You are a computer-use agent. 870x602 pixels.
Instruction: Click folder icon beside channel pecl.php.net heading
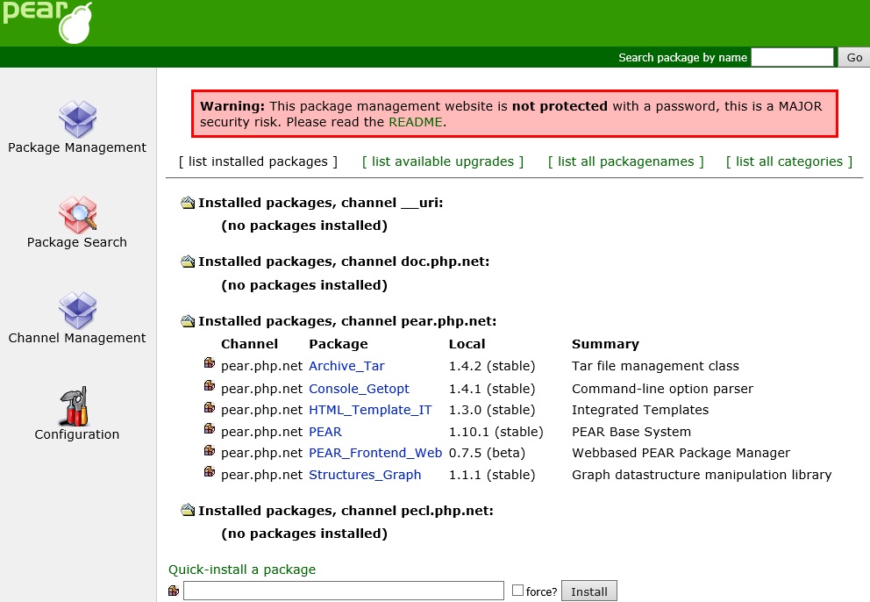click(x=188, y=511)
